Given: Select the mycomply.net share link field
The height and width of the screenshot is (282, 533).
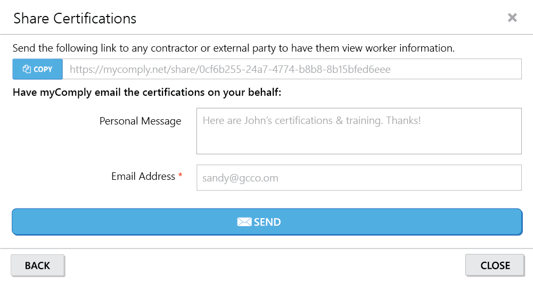Looking at the screenshot, I should coord(292,69).
